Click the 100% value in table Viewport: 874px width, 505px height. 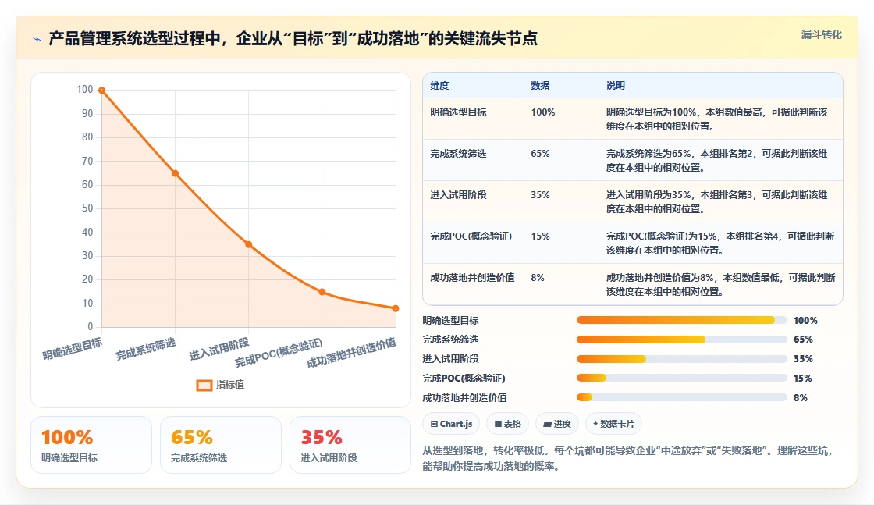tap(543, 112)
